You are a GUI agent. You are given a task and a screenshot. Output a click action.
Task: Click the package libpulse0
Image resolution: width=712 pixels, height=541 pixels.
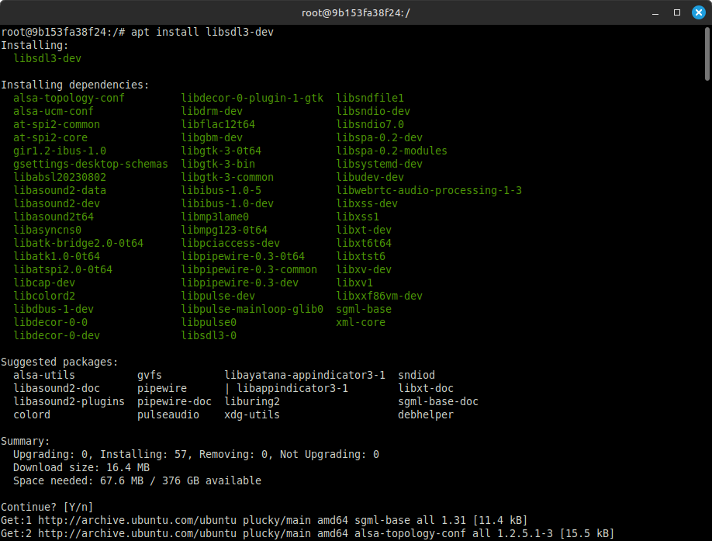click(x=209, y=321)
